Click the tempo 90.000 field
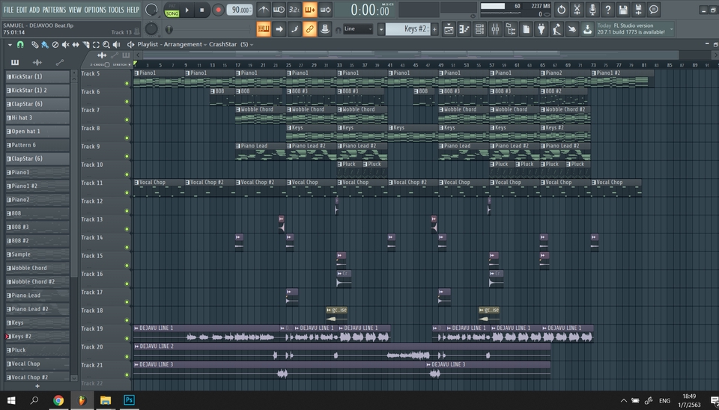The image size is (719, 410). (240, 10)
